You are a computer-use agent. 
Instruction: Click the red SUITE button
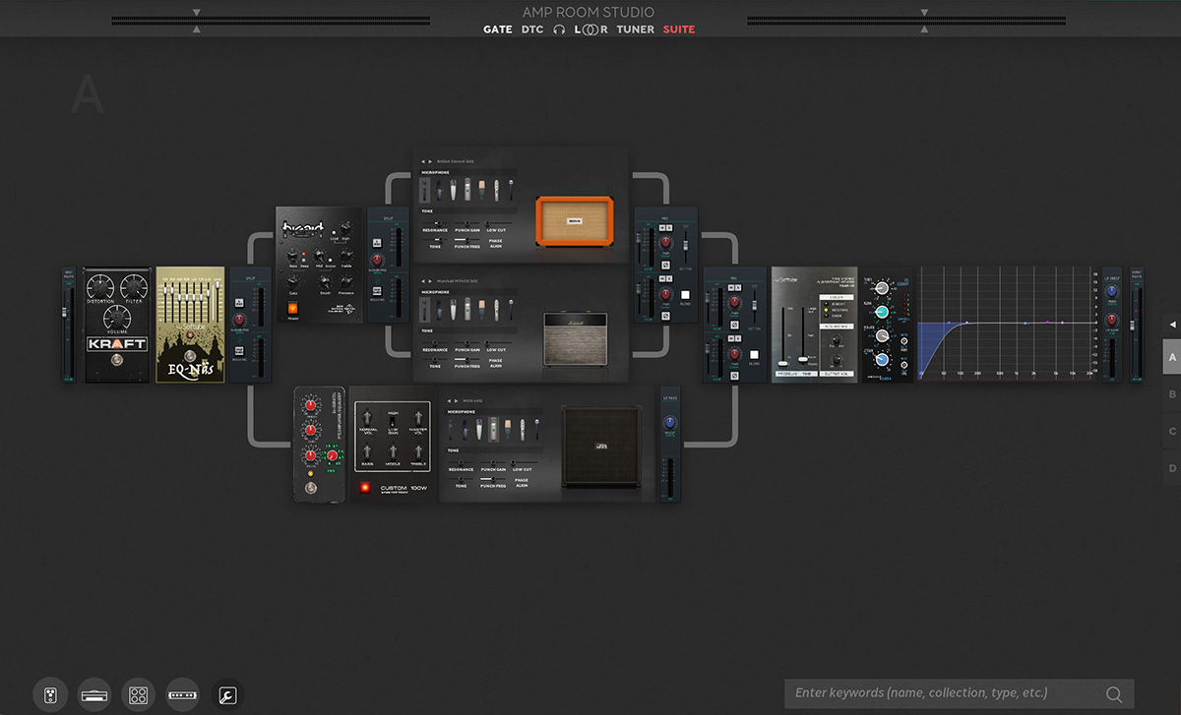(679, 30)
